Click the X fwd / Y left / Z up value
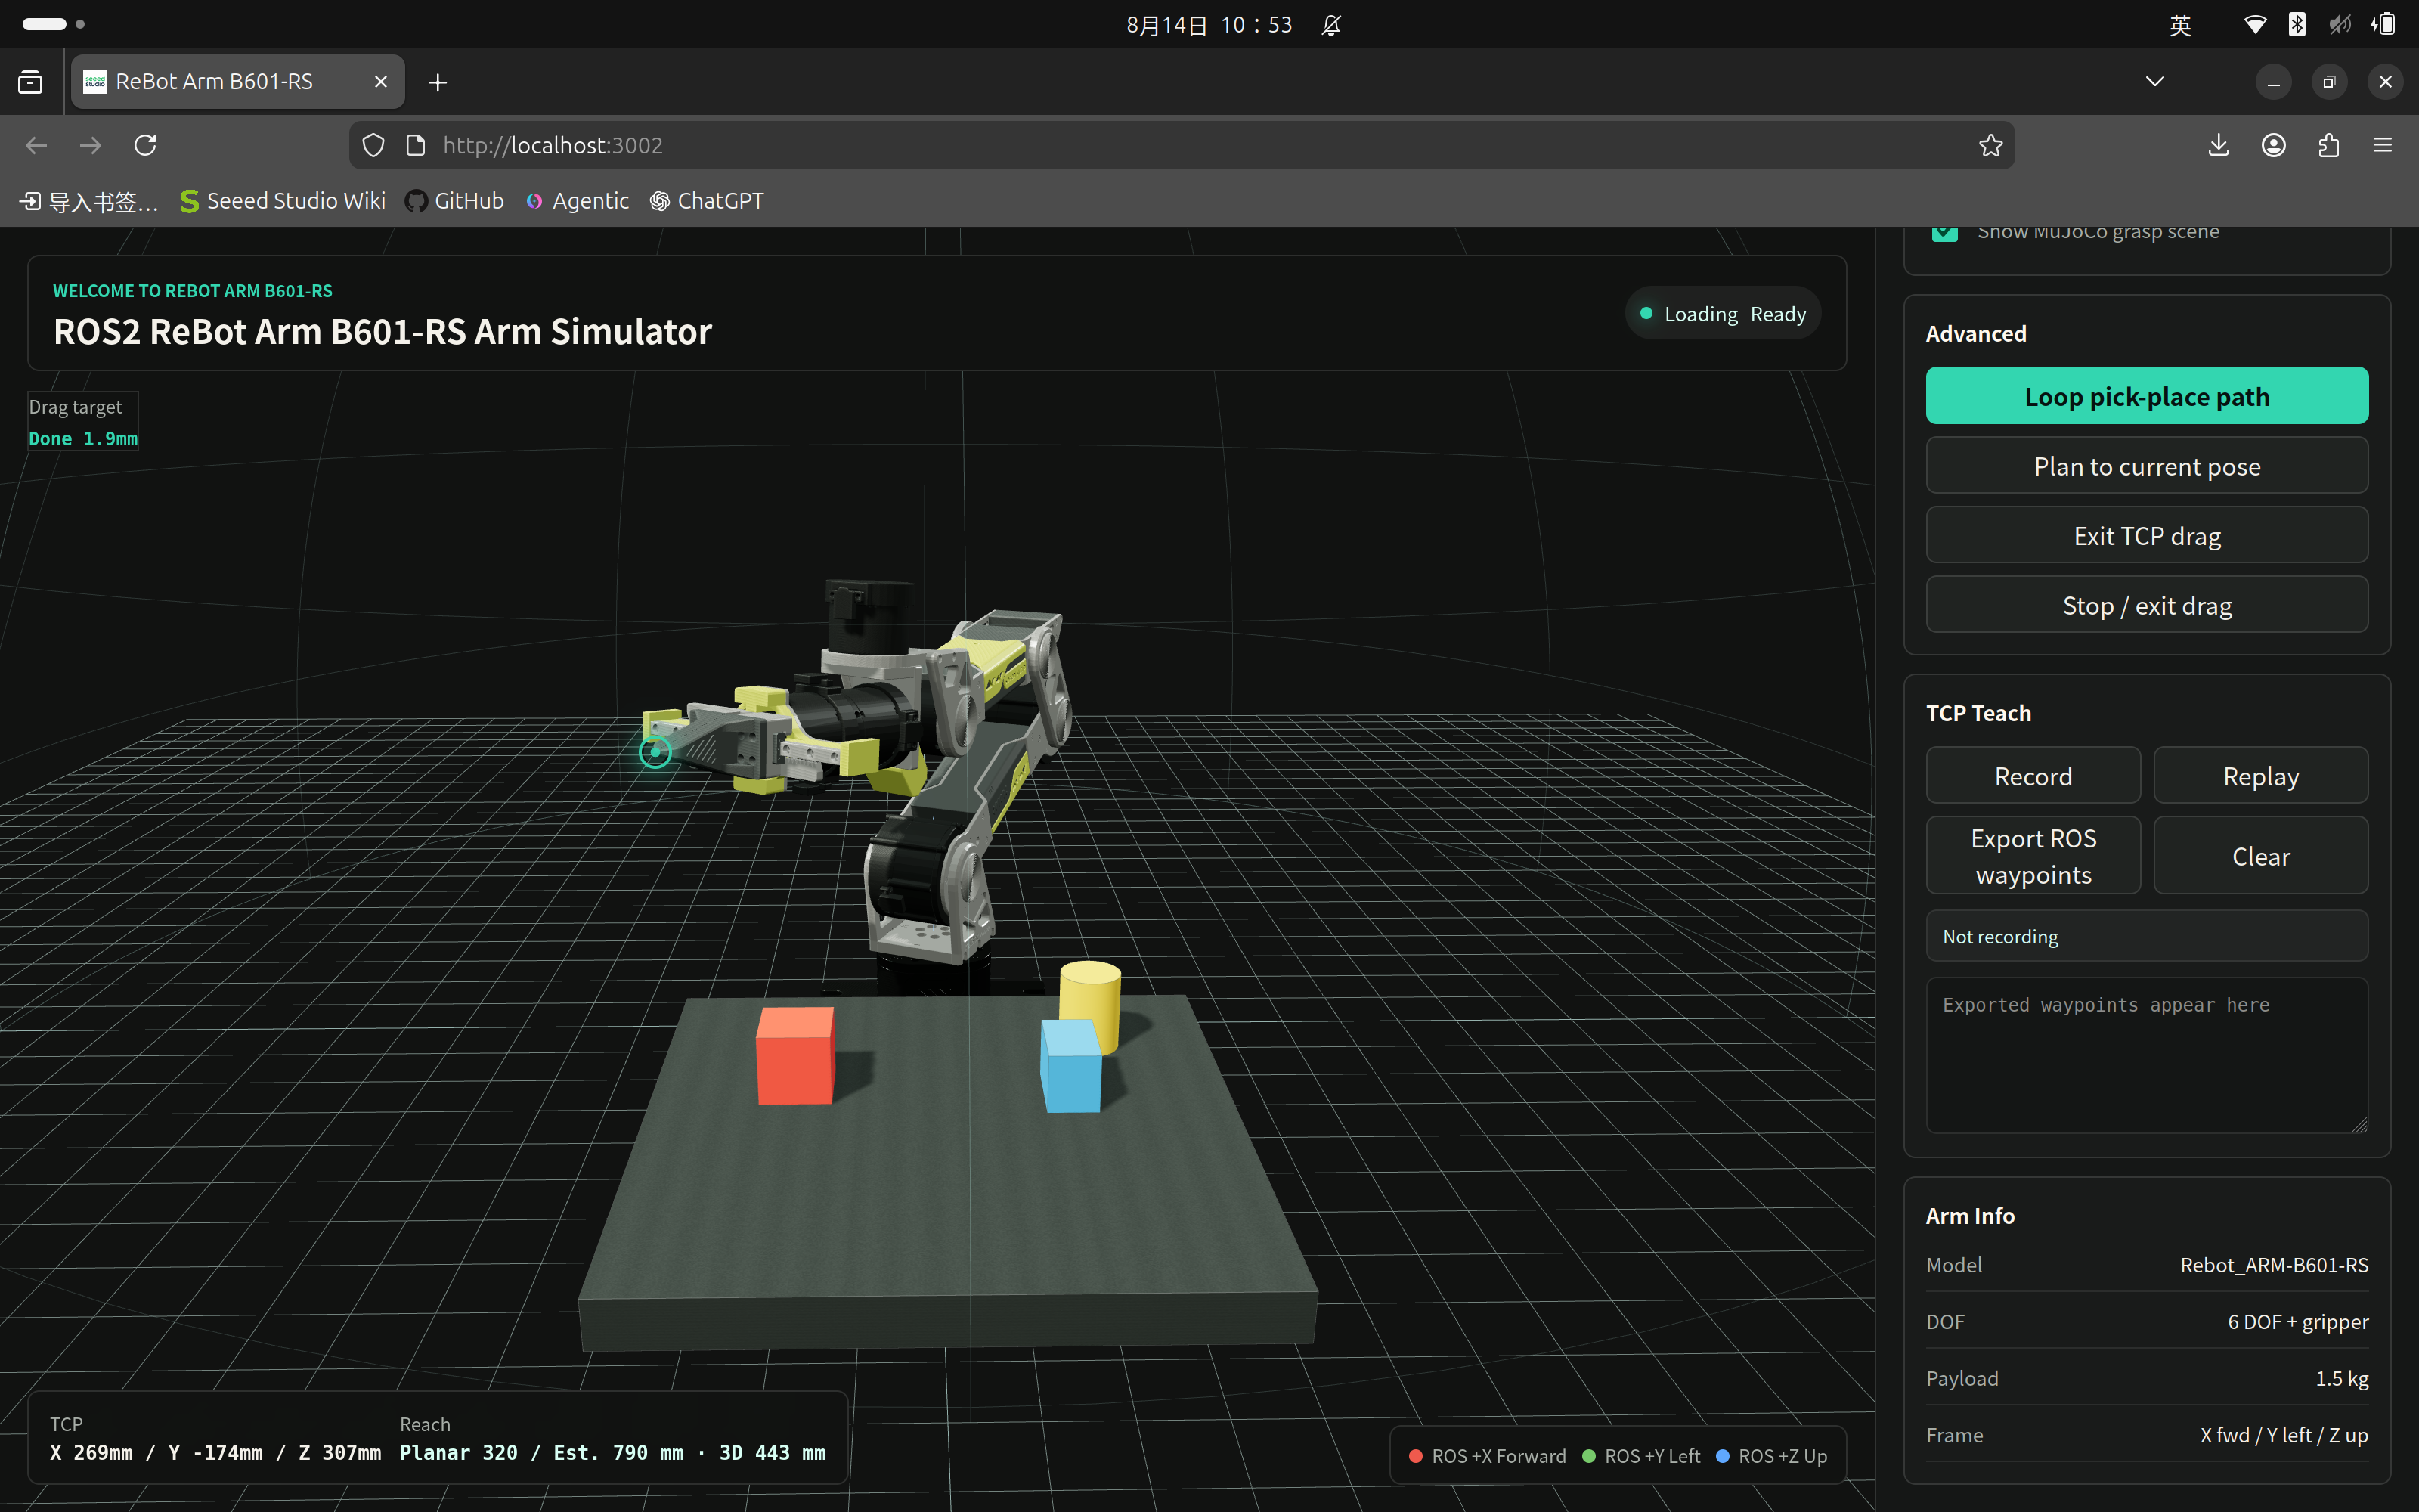The height and width of the screenshot is (1512, 2419). point(2283,1435)
